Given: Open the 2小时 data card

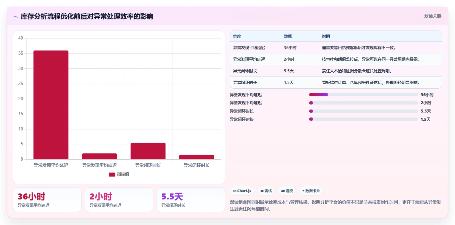Looking at the screenshot, I should point(119,200).
